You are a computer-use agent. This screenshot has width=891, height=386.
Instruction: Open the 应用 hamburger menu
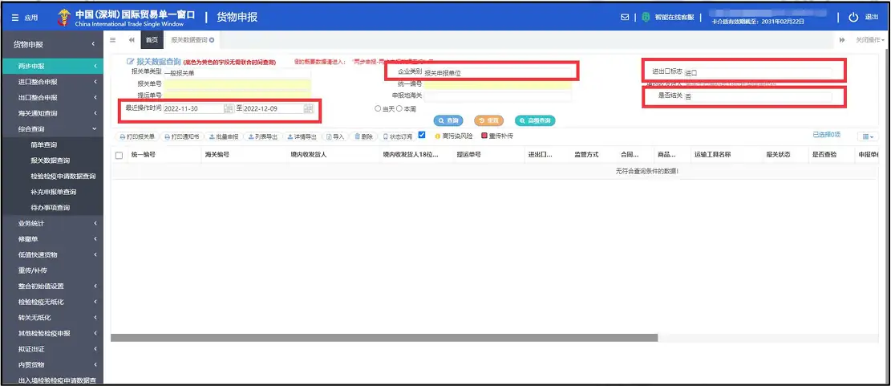pyautogui.click(x=25, y=18)
